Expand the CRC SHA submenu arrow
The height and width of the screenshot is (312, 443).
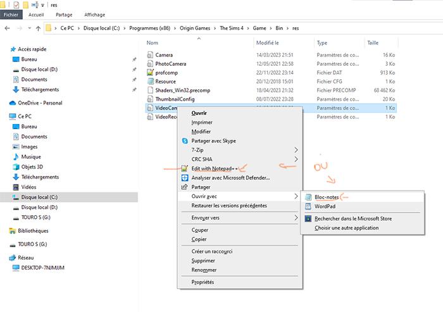(296, 159)
